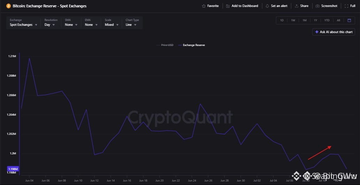Screen dimensions: 360x185
Task: Click the Jun 28 x-axis label
Action: tap(224, 180)
